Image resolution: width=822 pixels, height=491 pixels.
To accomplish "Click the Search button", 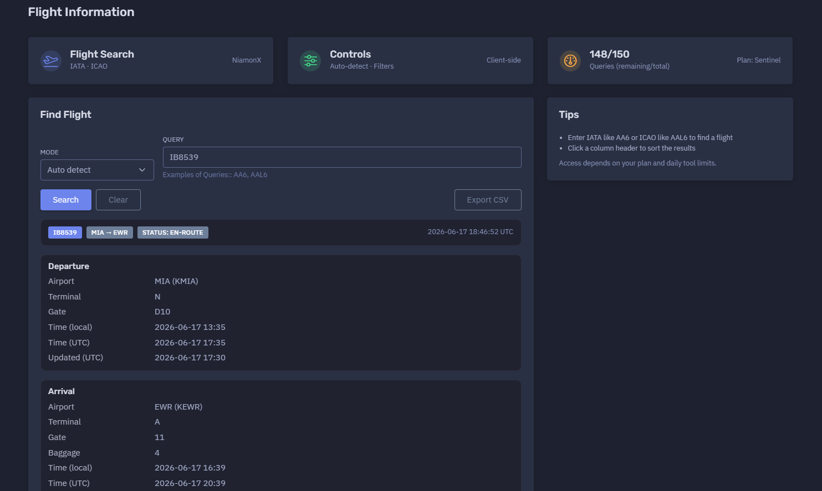I will [66, 200].
